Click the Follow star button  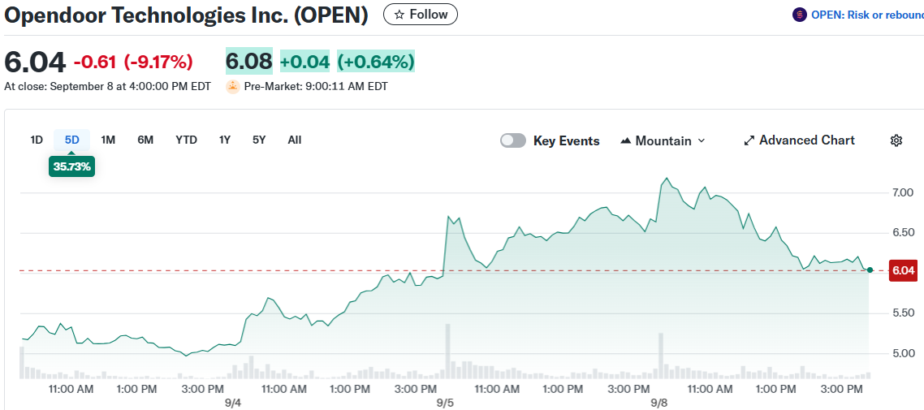420,14
